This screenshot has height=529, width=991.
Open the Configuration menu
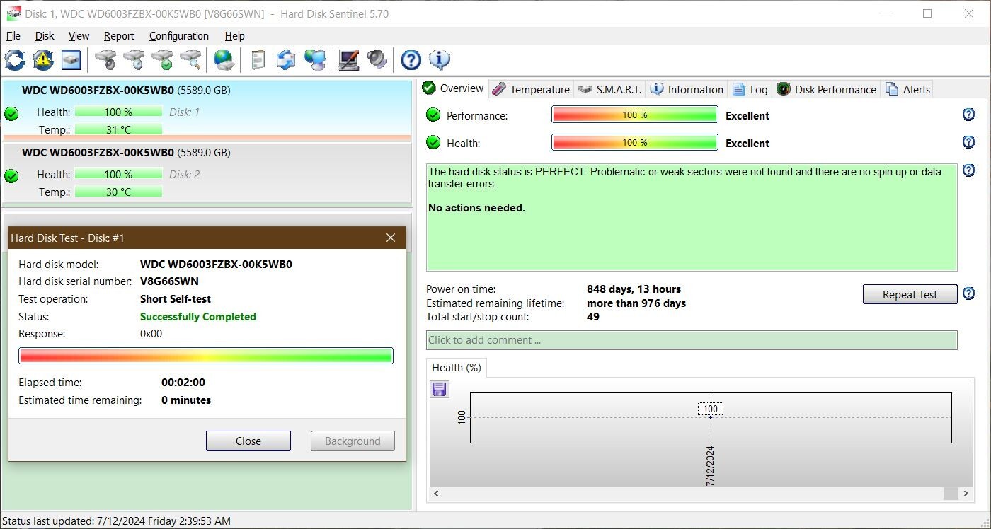coord(178,35)
